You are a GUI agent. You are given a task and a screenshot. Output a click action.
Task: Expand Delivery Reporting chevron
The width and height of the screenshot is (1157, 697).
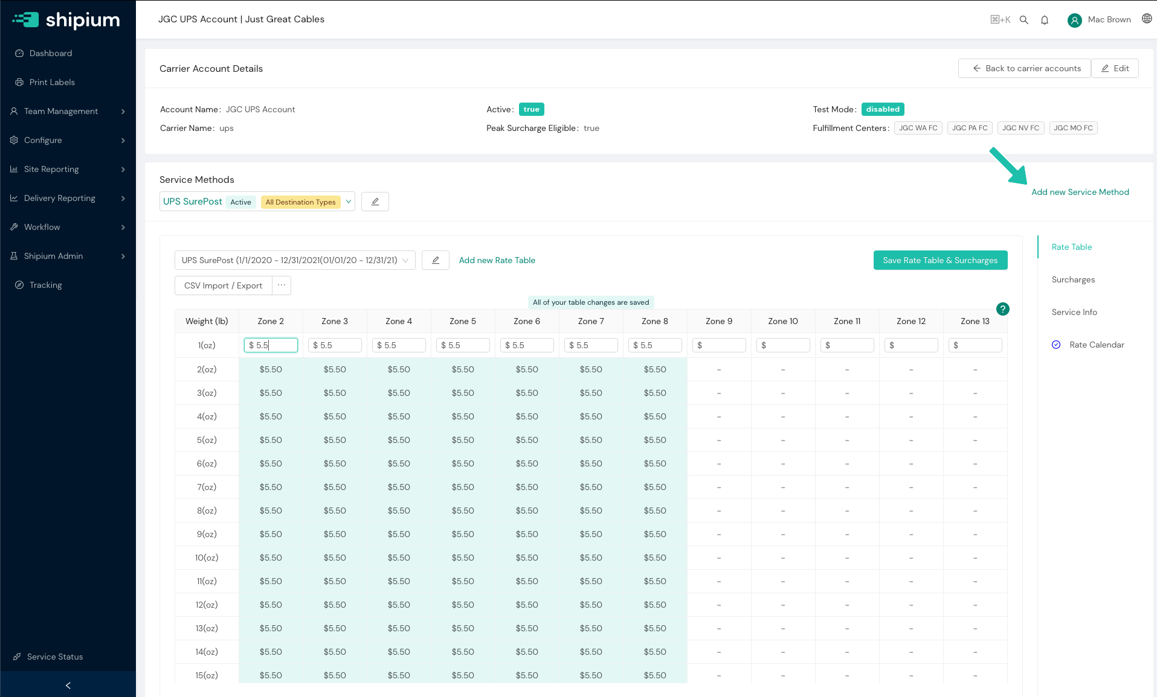click(x=123, y=198)
